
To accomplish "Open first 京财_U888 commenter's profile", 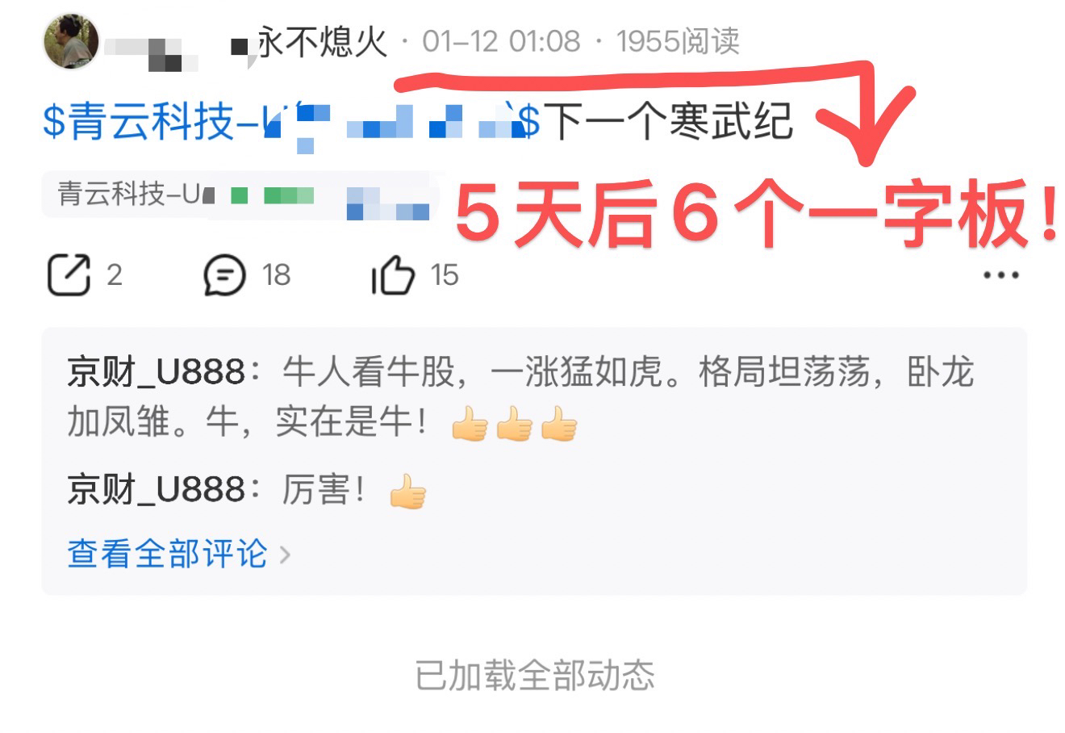I will tap(156, 373).
